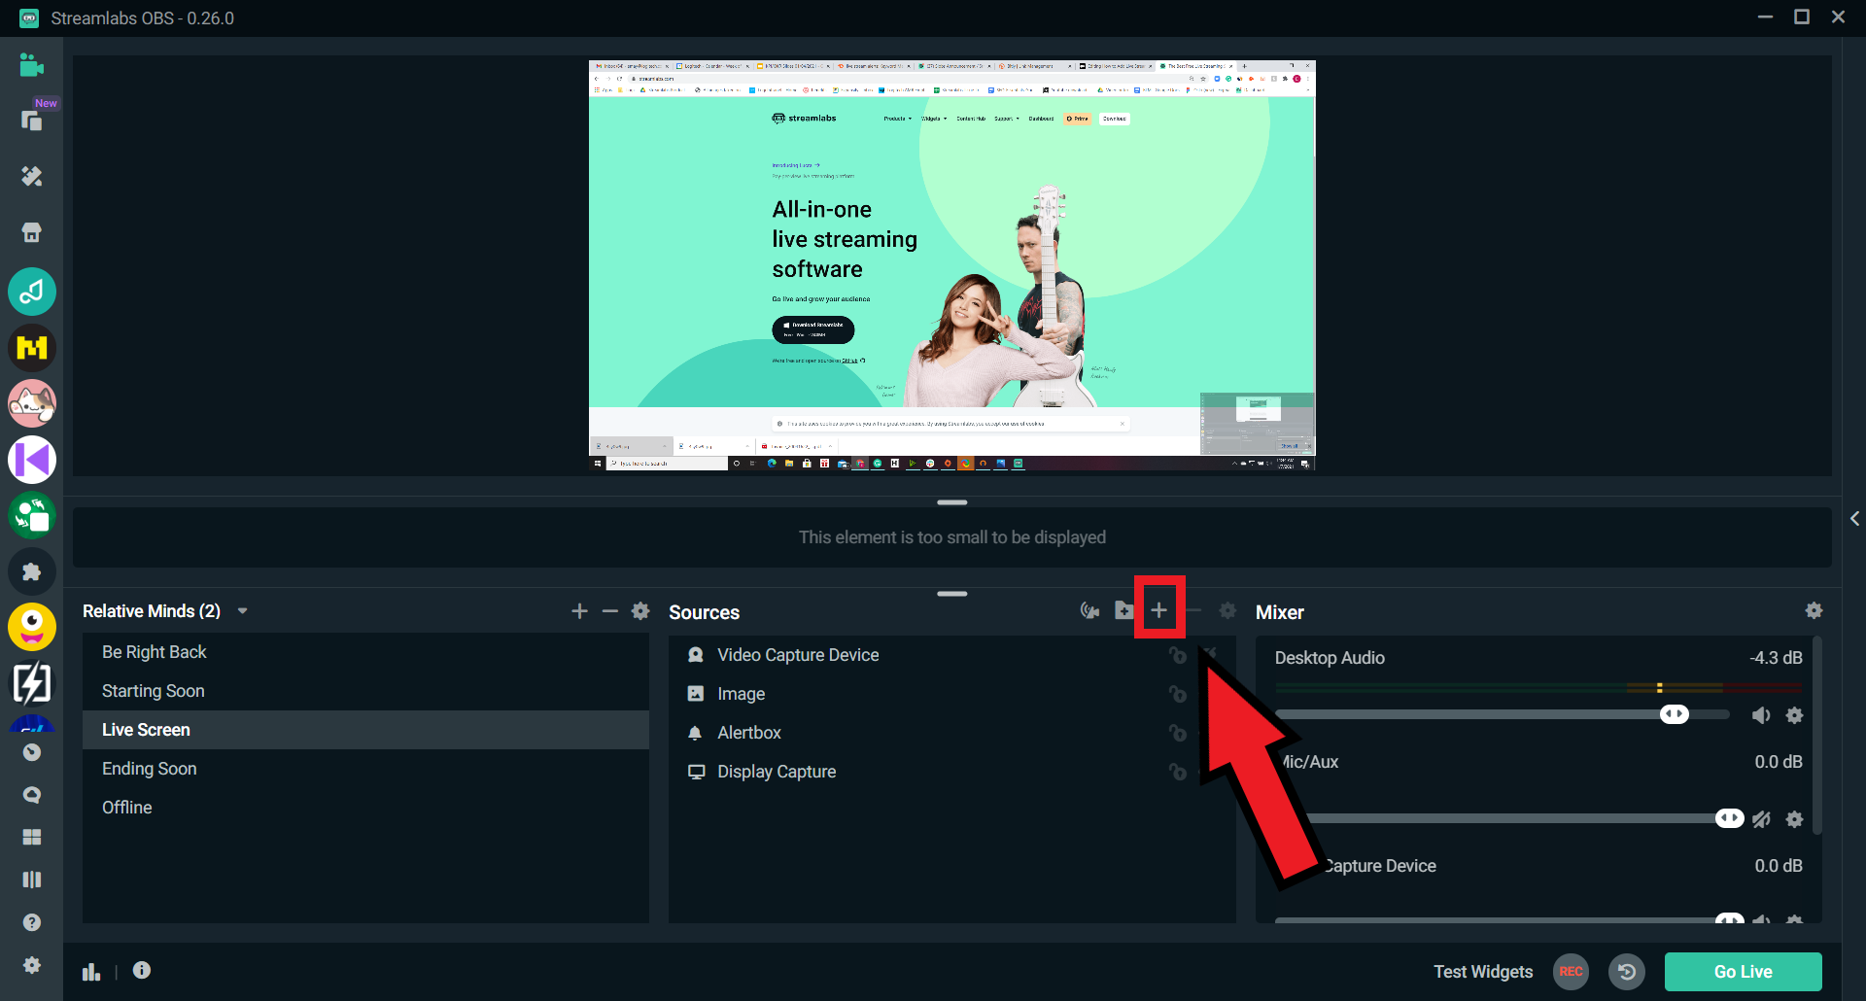This screenshot has height=1001, width=1866.
Task: Open the Themes brush-and-ruler icon
Action: click(32, 176)
